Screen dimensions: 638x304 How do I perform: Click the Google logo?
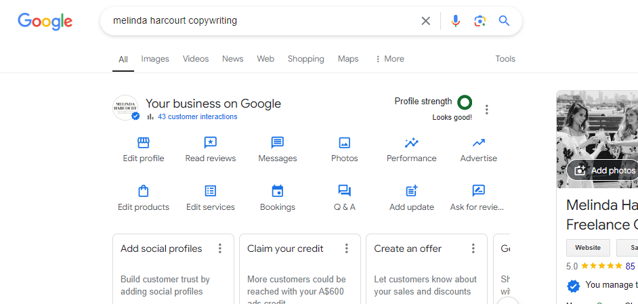point(45,21)
